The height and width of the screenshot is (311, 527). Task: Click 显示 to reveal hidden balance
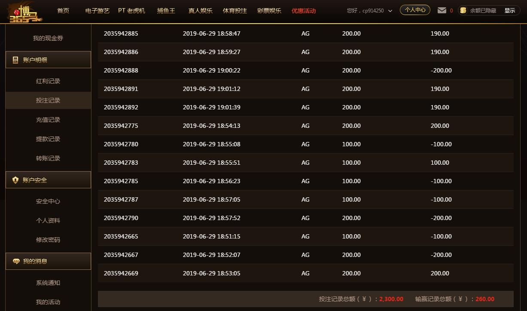[x=509, y=10]
